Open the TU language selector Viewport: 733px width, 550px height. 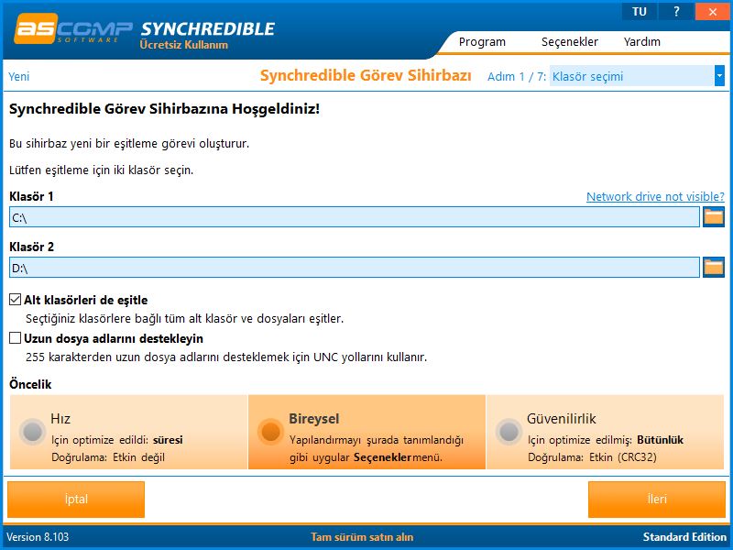(639, 12)
